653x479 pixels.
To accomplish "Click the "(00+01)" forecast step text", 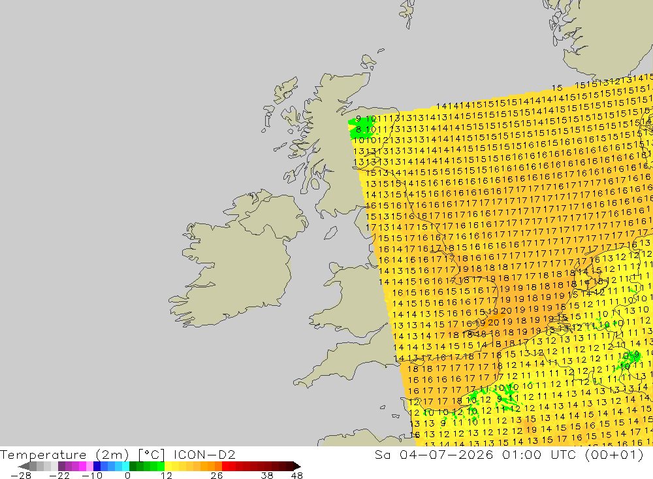I will pyautogui.click(x=614, y=454).
